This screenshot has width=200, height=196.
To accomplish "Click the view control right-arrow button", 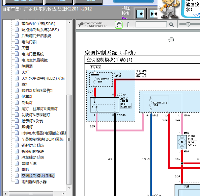I will (x=140, y=14).
